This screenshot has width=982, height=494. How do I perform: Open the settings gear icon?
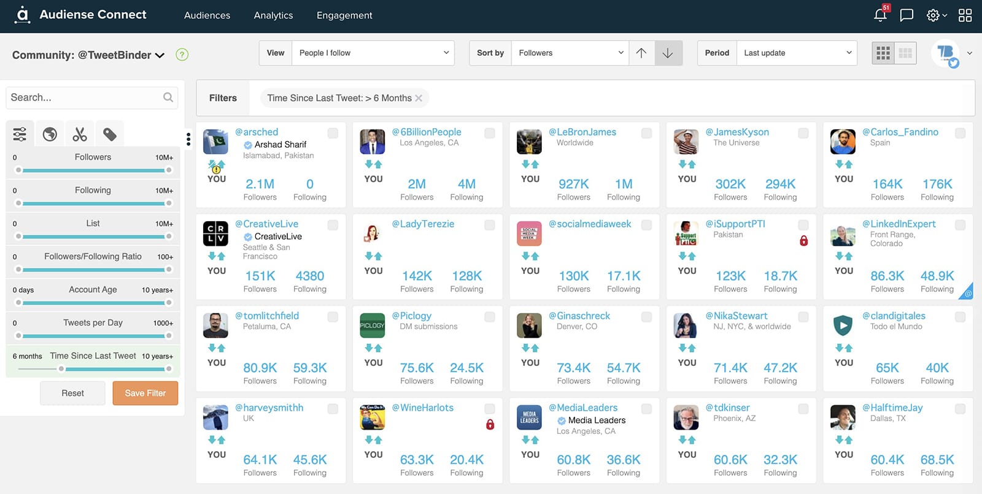(x=933, y=15)
